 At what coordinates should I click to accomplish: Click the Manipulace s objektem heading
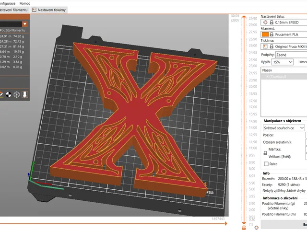(283, 121)
